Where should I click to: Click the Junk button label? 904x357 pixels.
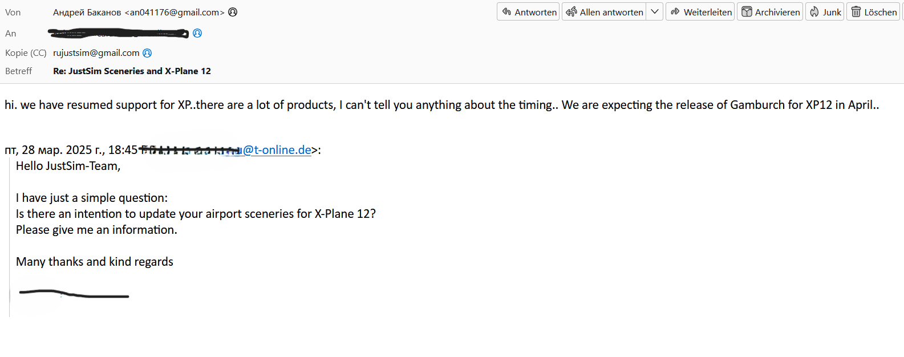click(x=832, y=12)
